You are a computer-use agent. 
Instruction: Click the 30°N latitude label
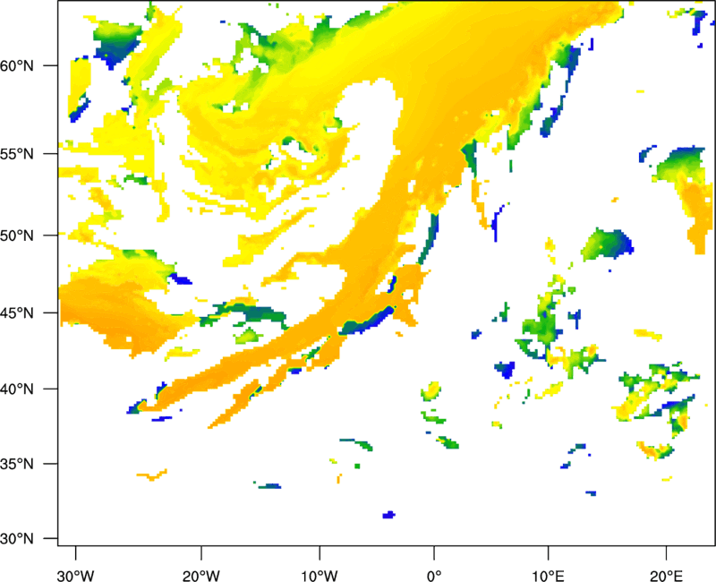point(17,539)
